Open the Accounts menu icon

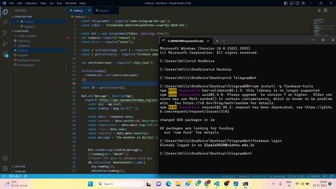(5, 158)
